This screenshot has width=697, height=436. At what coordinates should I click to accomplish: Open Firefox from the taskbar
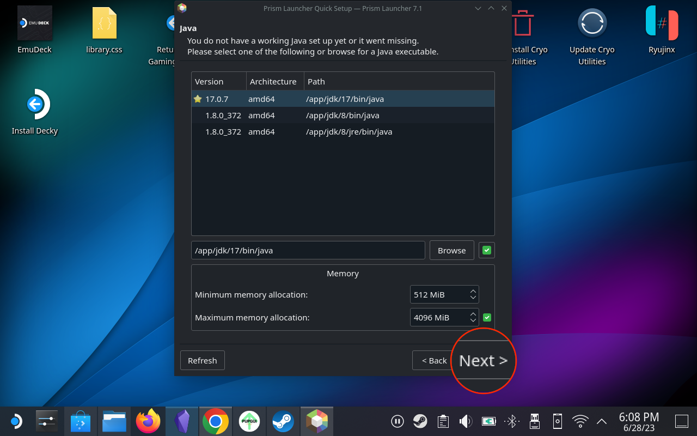[148, 421]
